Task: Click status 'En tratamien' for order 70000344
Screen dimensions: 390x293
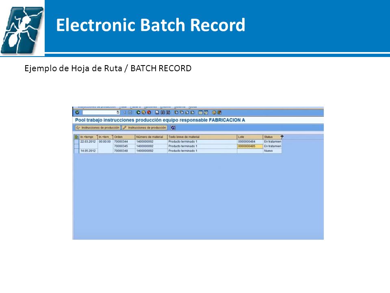Action: [272, 142]
